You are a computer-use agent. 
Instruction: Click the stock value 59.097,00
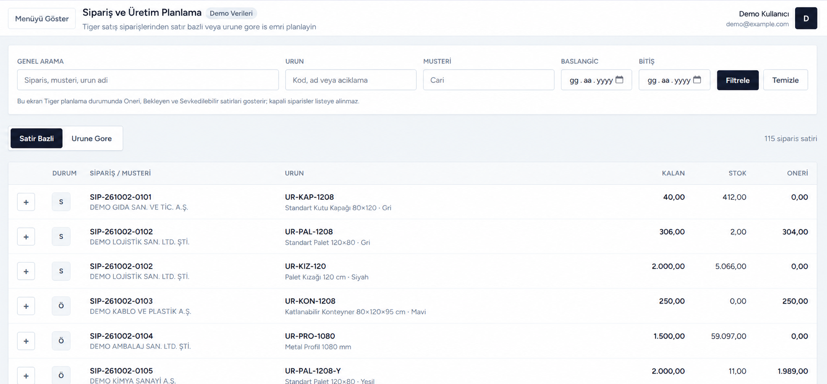(729, 336)
